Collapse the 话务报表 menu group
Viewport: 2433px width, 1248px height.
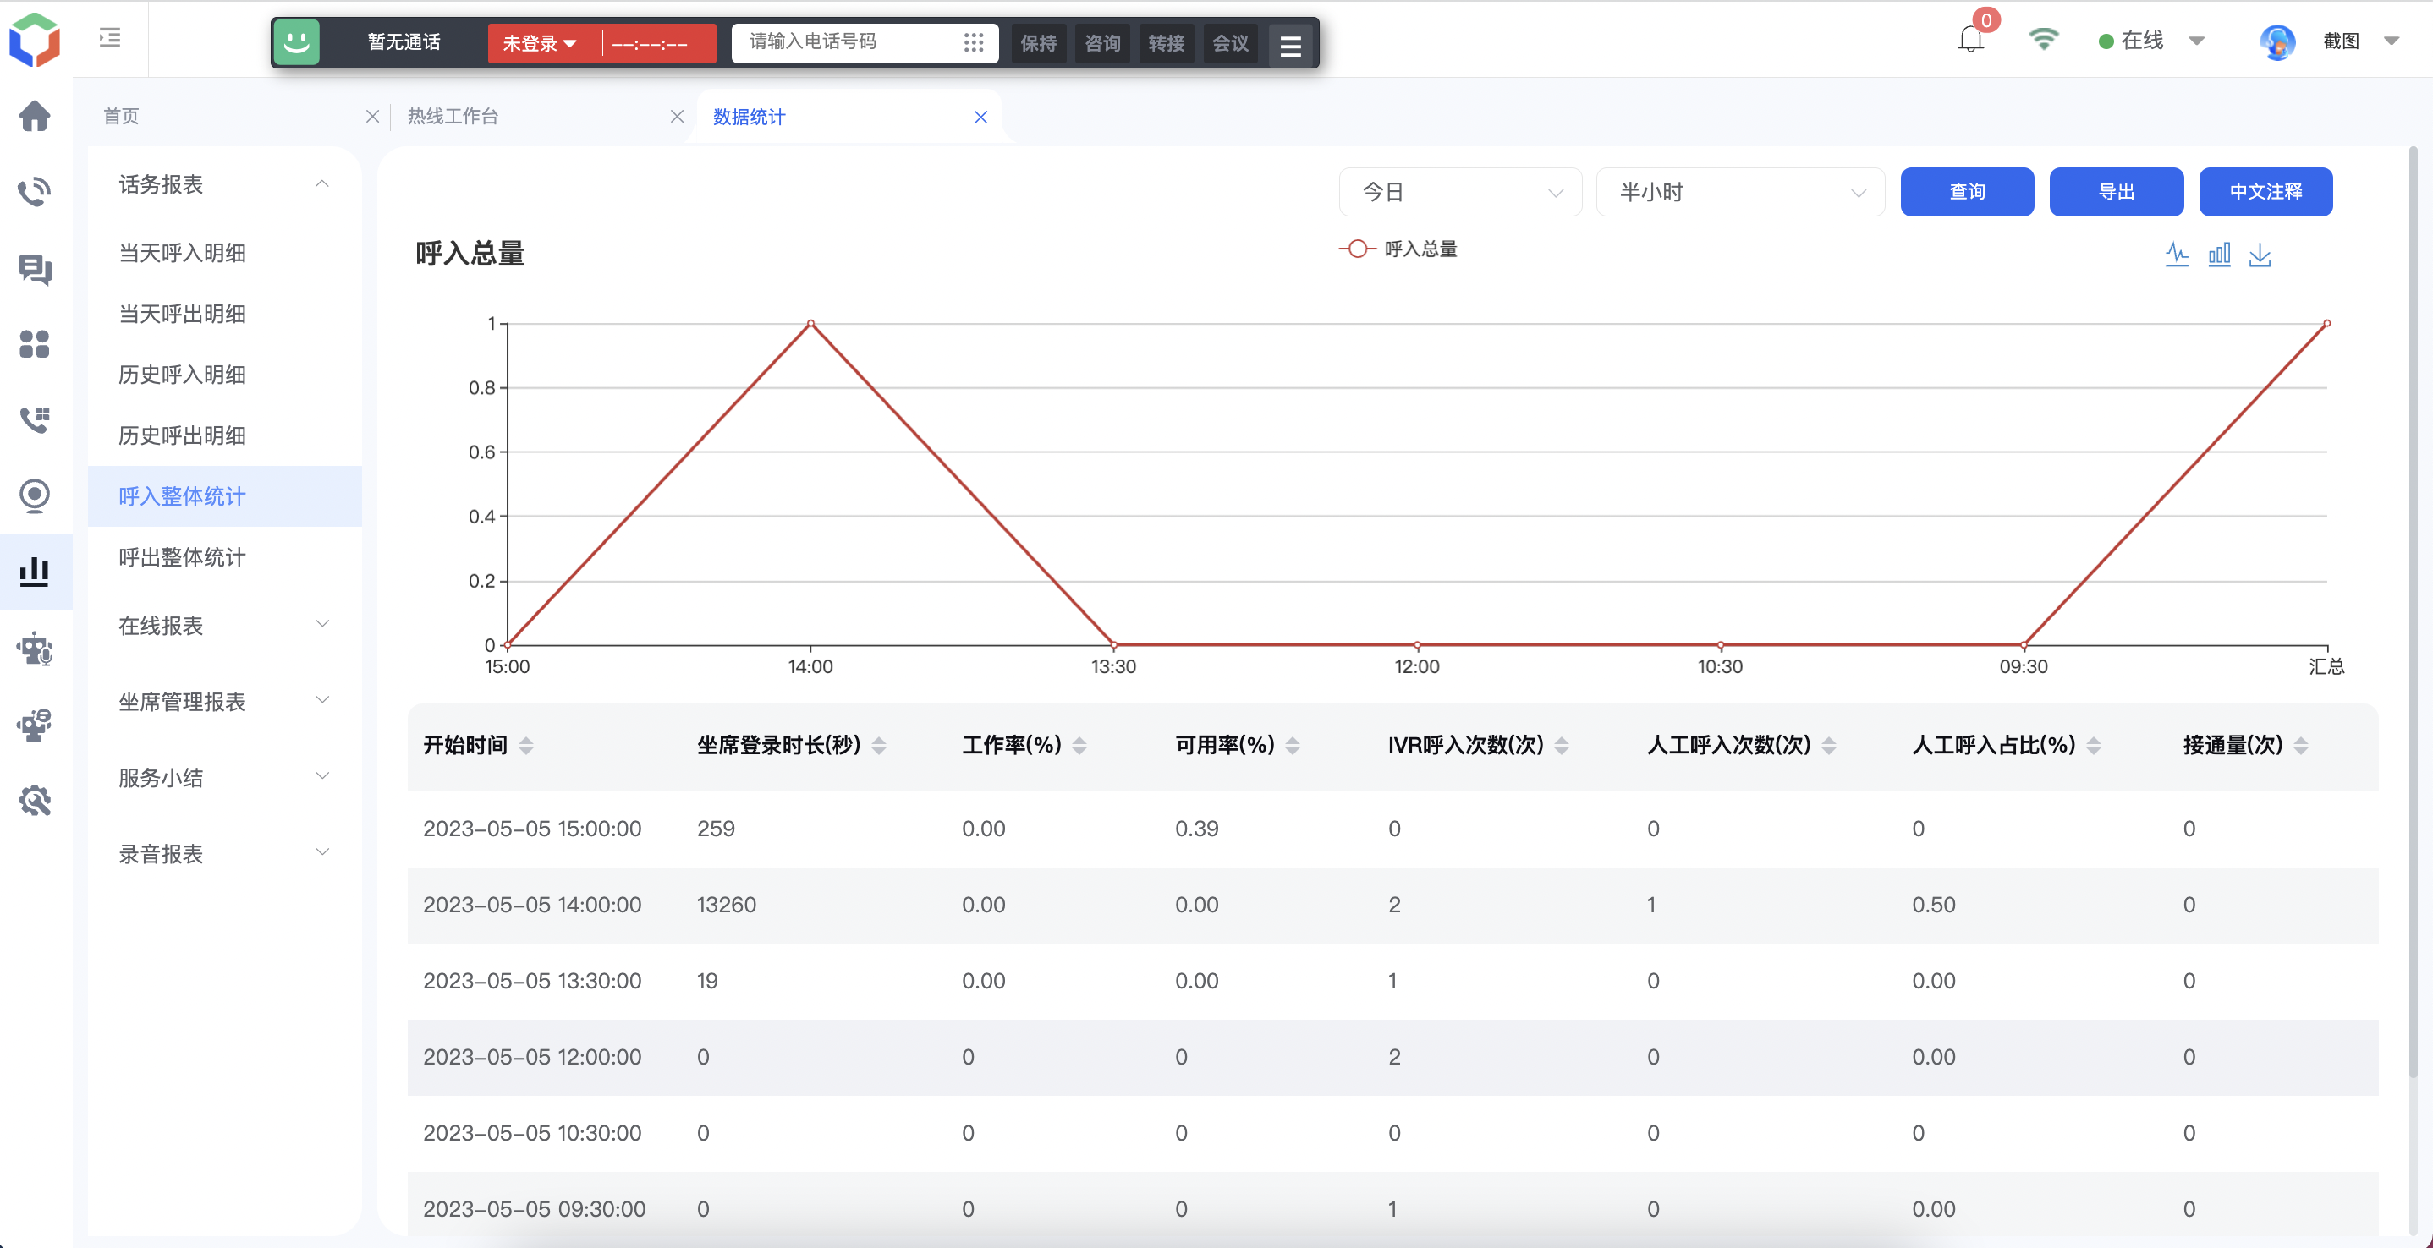(x=225, y=184)
